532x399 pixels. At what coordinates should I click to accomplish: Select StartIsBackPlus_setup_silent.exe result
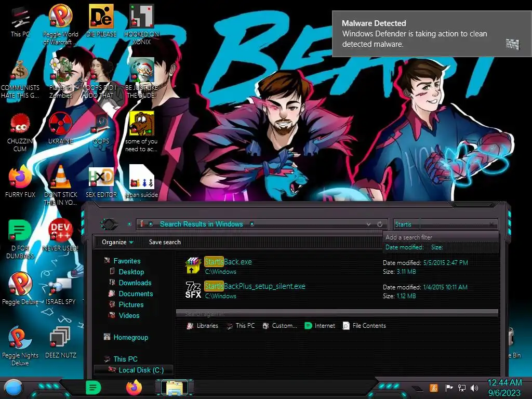click(336, 290)
